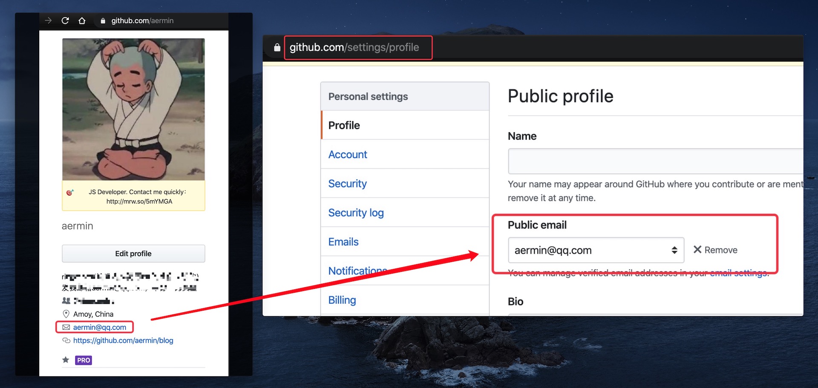Remove the public email address

click(x=715, y=250)
